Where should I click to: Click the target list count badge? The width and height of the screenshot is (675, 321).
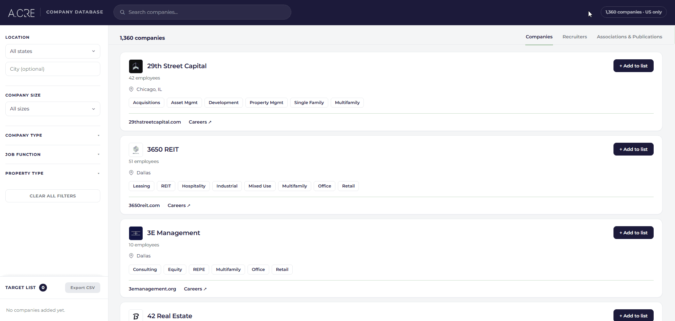click(43, 288)
